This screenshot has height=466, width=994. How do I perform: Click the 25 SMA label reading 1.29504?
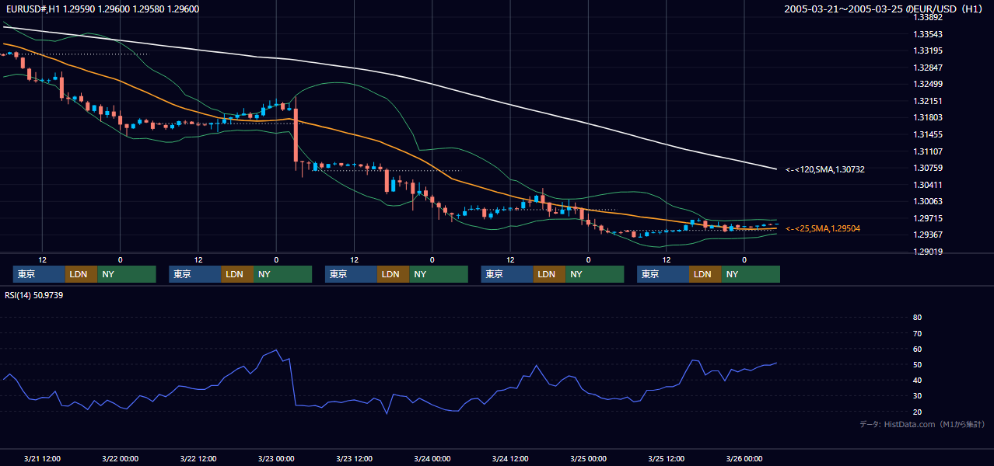823,228
